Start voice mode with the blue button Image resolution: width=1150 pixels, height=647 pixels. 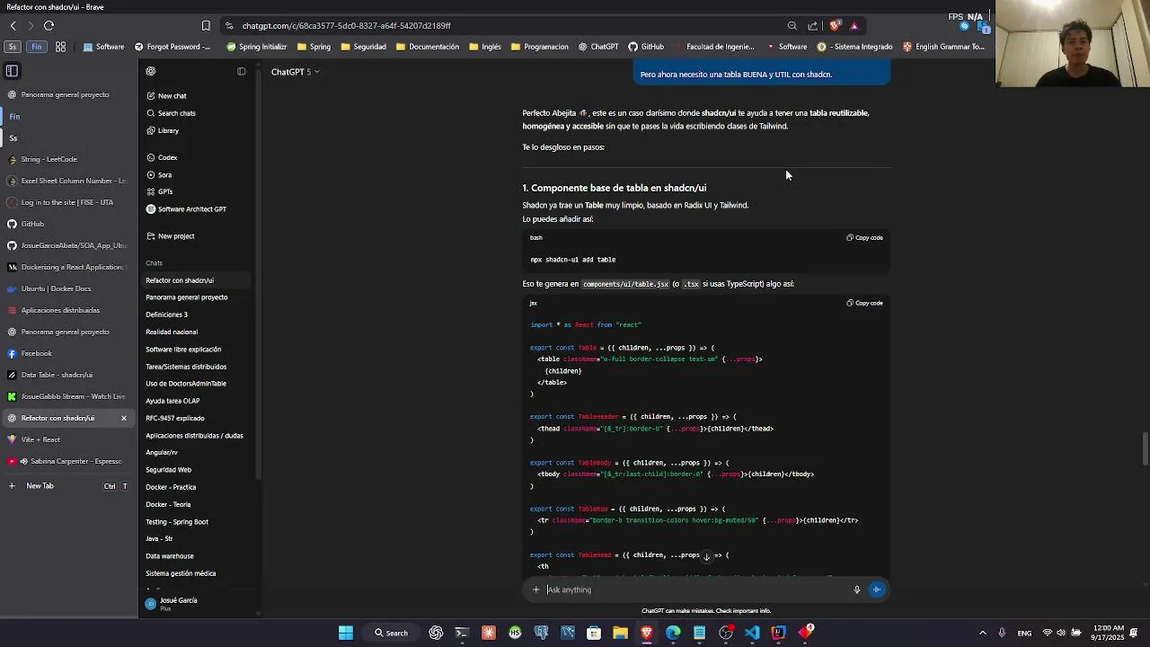point(877,589)
